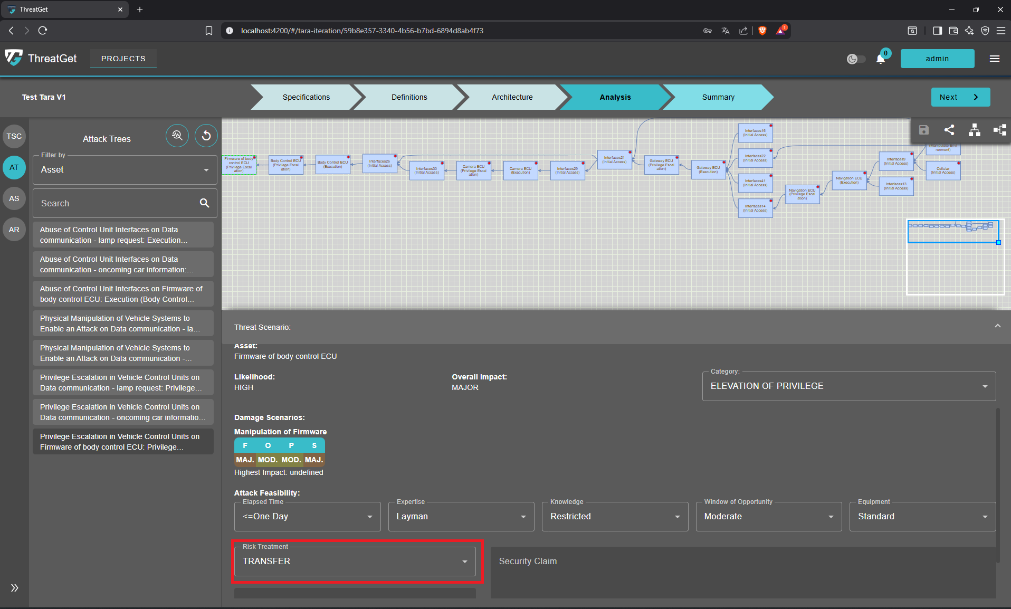This screenshot has height=609, width=1011.
Task: Expand the sidebar with double chevron
Action: (x=14, y=588)
